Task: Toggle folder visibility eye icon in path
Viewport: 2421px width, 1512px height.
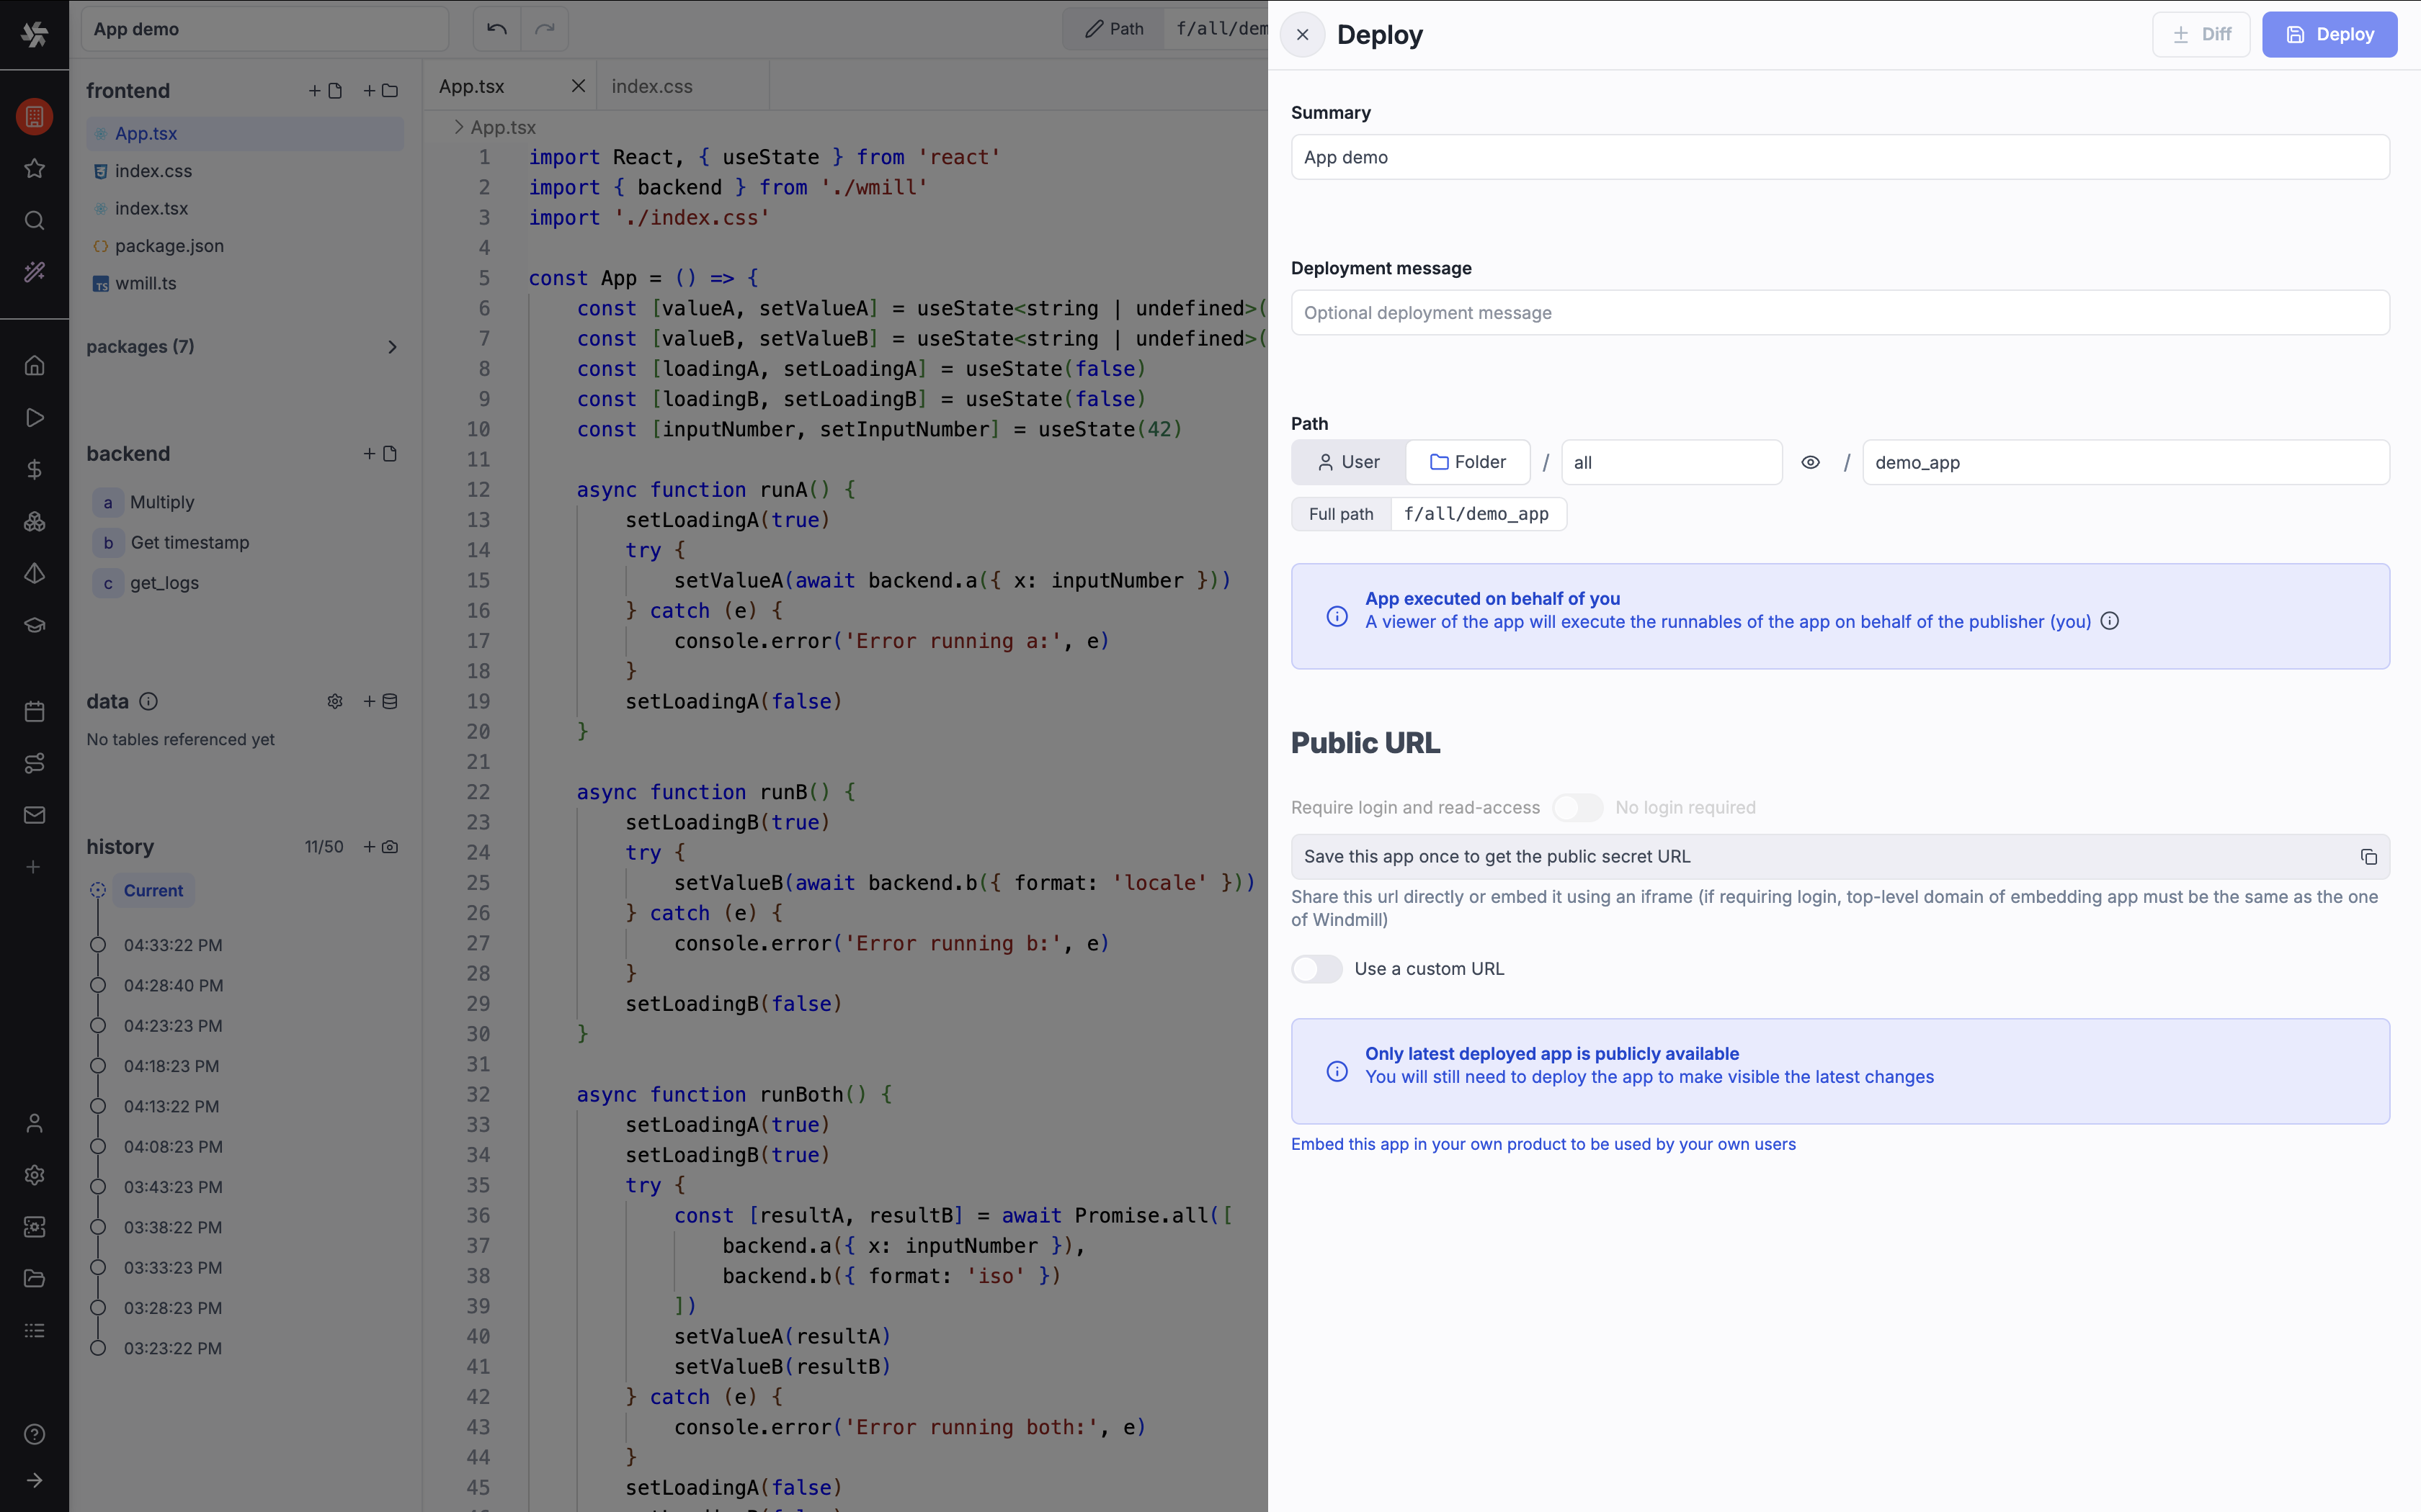Action: [1810, 463]
